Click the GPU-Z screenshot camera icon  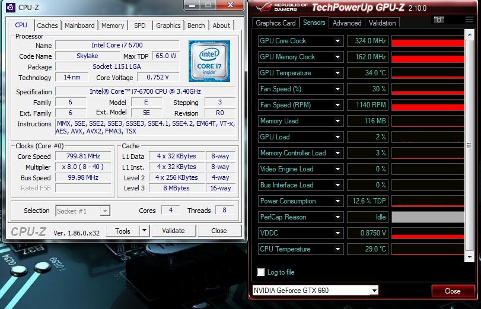point(439,20)
